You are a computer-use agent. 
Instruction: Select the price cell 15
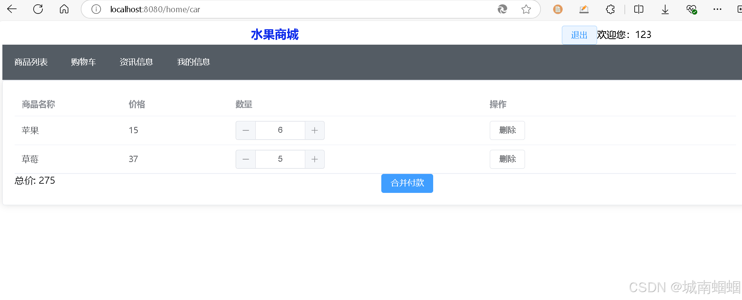point(133,130)
